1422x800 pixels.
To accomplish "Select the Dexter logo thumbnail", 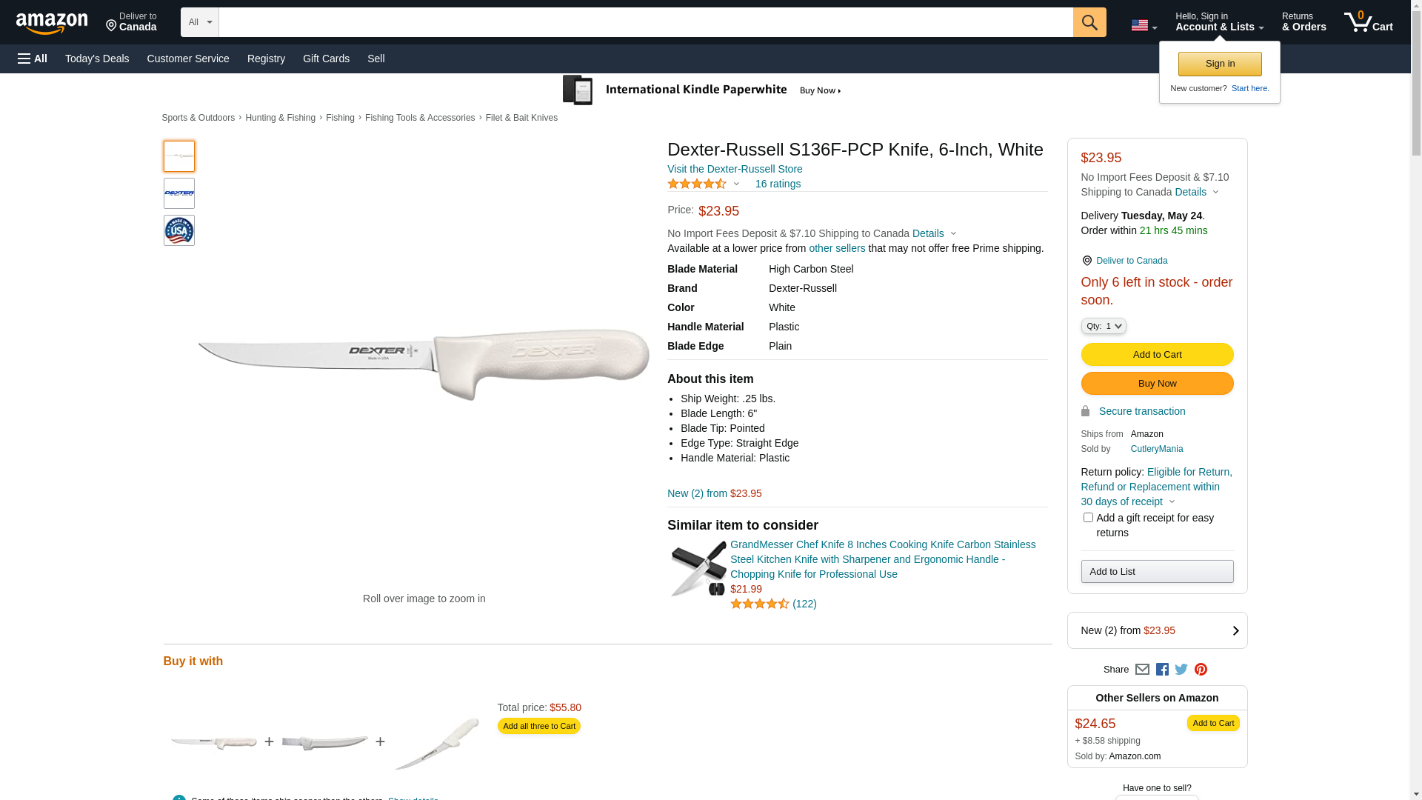I will 179,193.
